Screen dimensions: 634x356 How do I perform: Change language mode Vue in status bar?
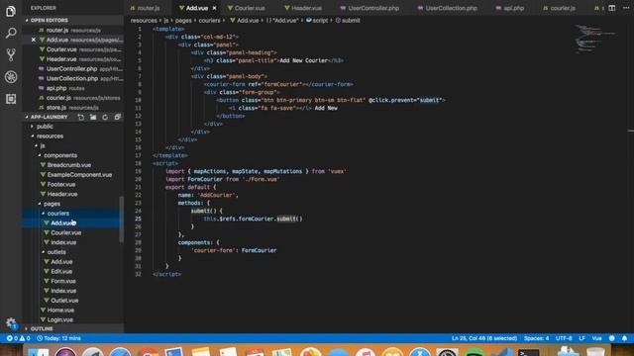(596, 338)
